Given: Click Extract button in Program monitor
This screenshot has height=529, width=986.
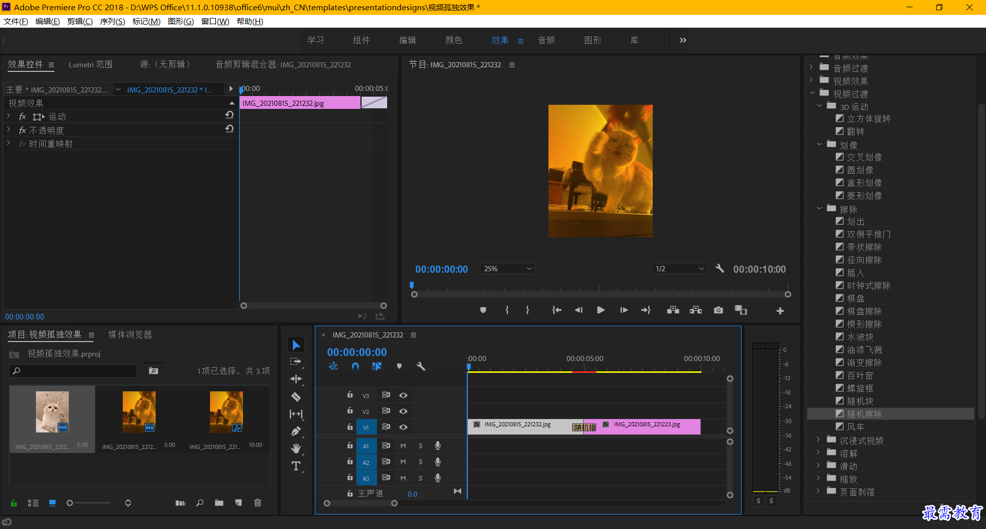Looking at the screenshot, I should (x=695, y=310).
